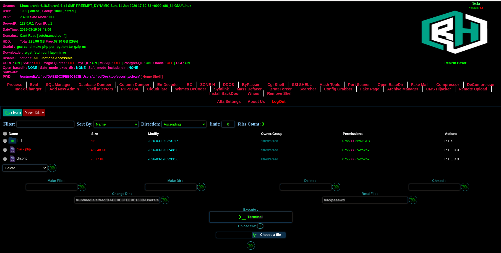Click the go arrow beside Make Dir
Screen dimensions: 501x253
coord(201,187)
